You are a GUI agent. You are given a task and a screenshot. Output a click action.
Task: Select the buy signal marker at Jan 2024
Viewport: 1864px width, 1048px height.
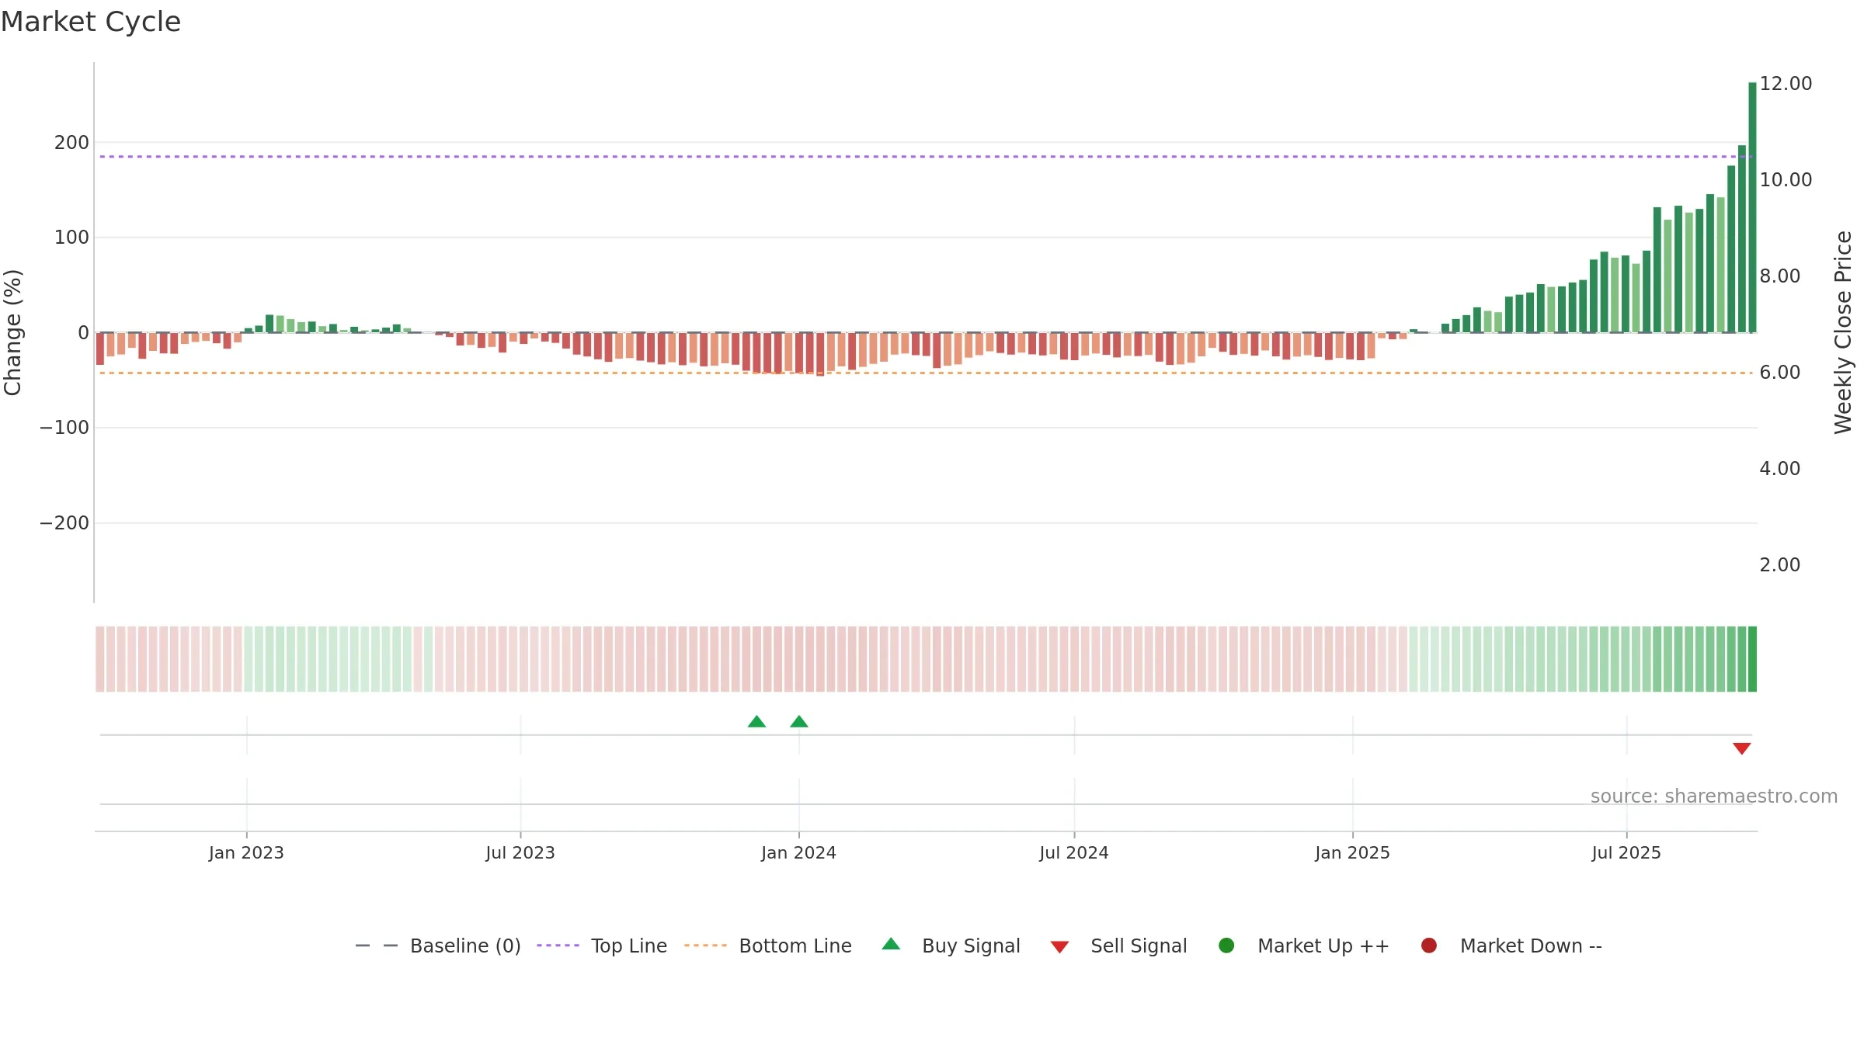[x=799, y=722]
